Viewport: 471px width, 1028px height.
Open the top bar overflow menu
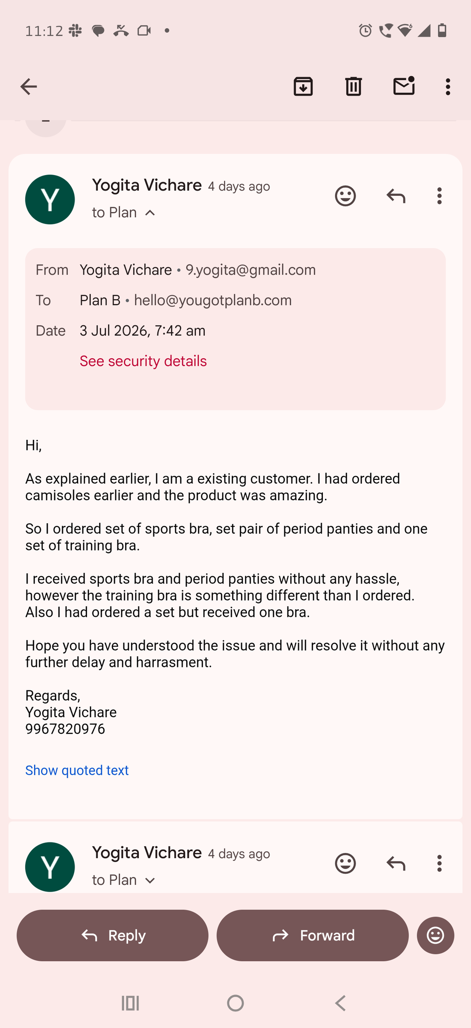coord(448,87)
